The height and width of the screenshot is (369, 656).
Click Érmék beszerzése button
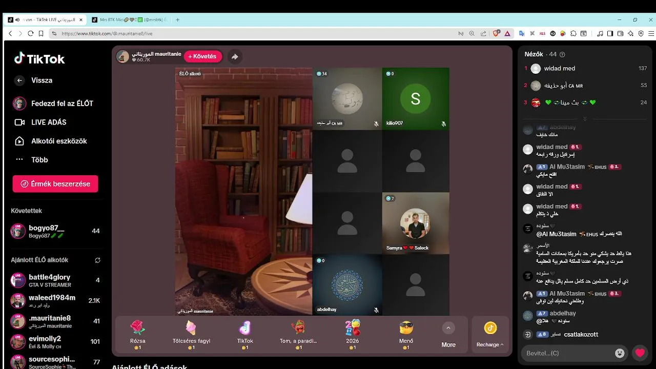pyautogui.click(x=55, y=183)
